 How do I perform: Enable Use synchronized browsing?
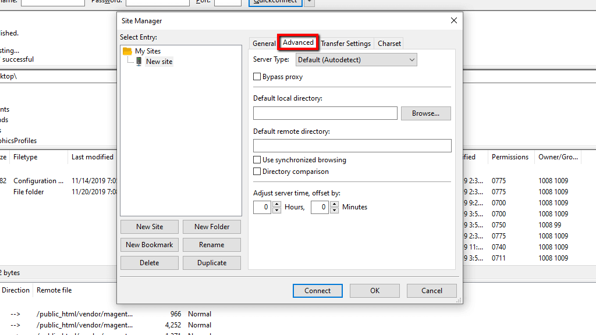click(257, 159)
